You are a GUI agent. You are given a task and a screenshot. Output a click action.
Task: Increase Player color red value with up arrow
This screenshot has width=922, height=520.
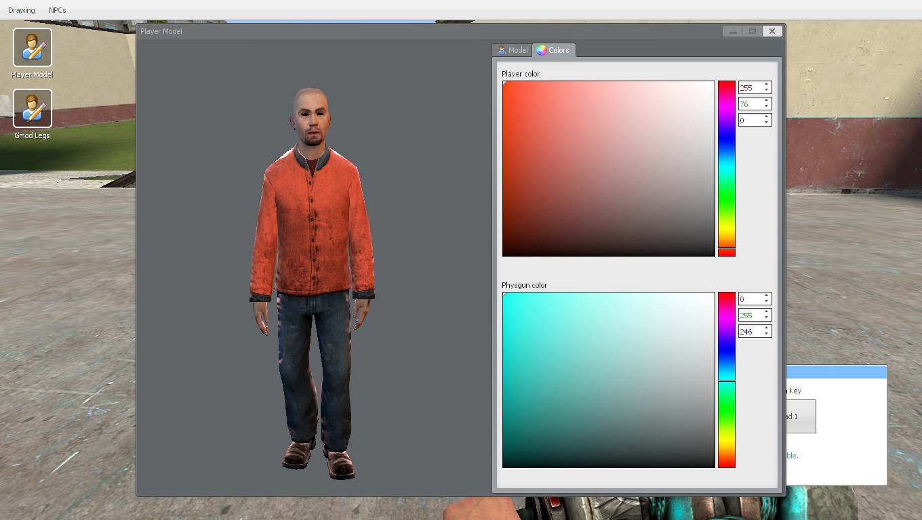point(767,85)
